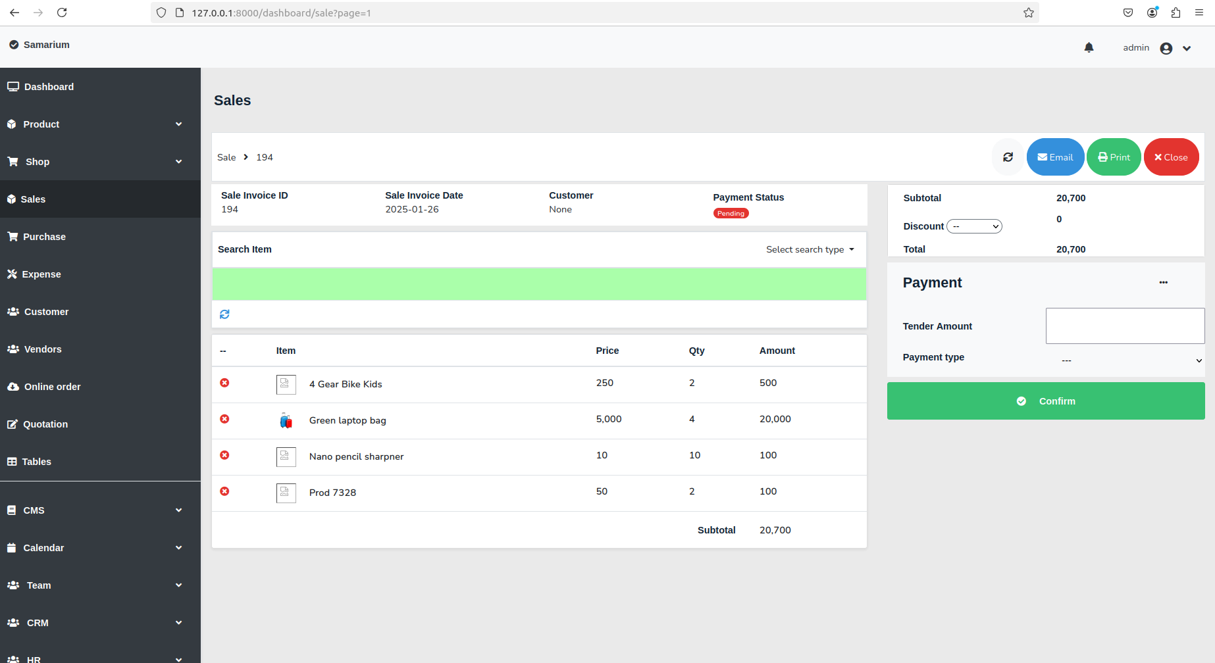The width and height of the screenshot is (1215, 663).
Task: Click Nano pencil sharpner image placeholder
Action: point(286,456)
